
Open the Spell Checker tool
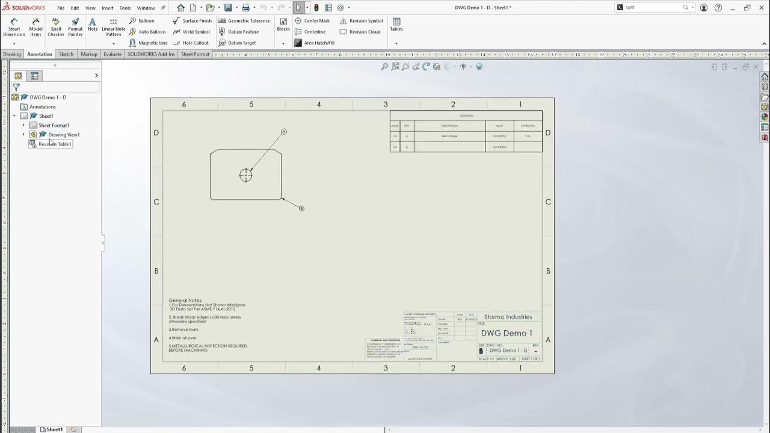[56, 27]
